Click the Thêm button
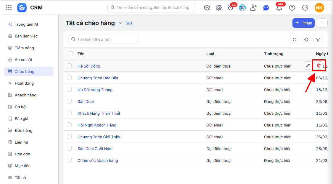 click(x=303, y=23)
